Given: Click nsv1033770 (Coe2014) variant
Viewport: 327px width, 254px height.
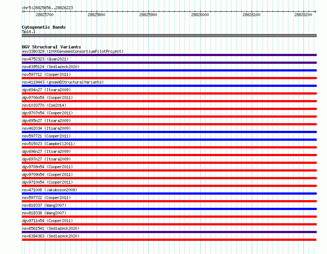Looking at the screenshot, I should [44, 105].
